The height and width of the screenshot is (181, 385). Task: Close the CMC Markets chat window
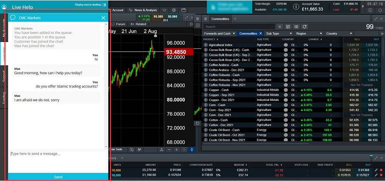coord(103,18)
